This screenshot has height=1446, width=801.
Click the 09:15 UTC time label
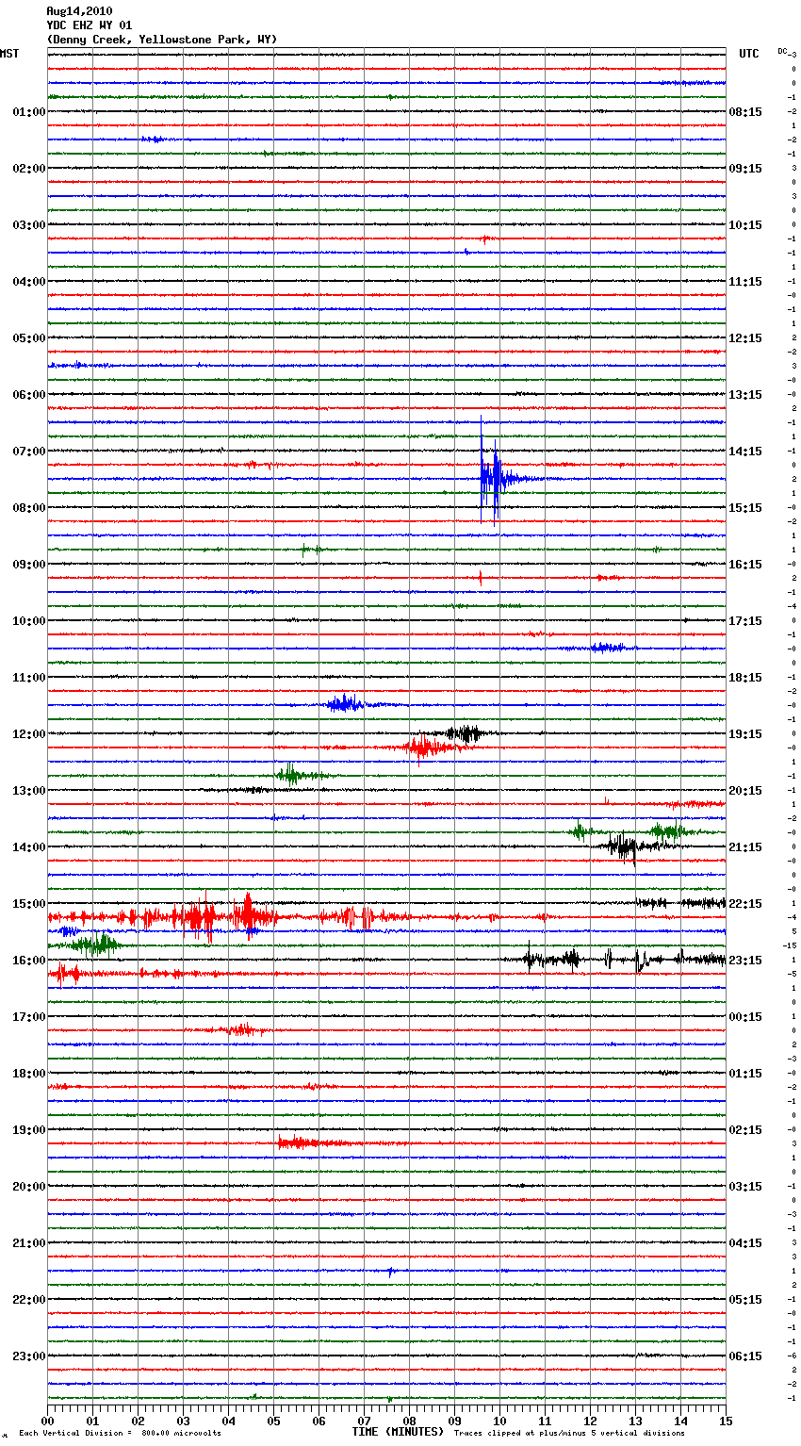tap(745, 169)
